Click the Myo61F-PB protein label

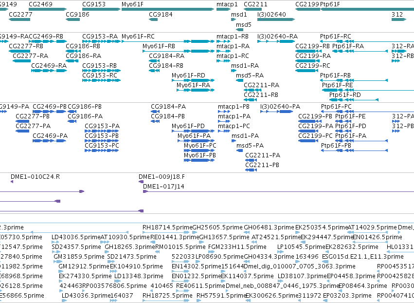200,155
